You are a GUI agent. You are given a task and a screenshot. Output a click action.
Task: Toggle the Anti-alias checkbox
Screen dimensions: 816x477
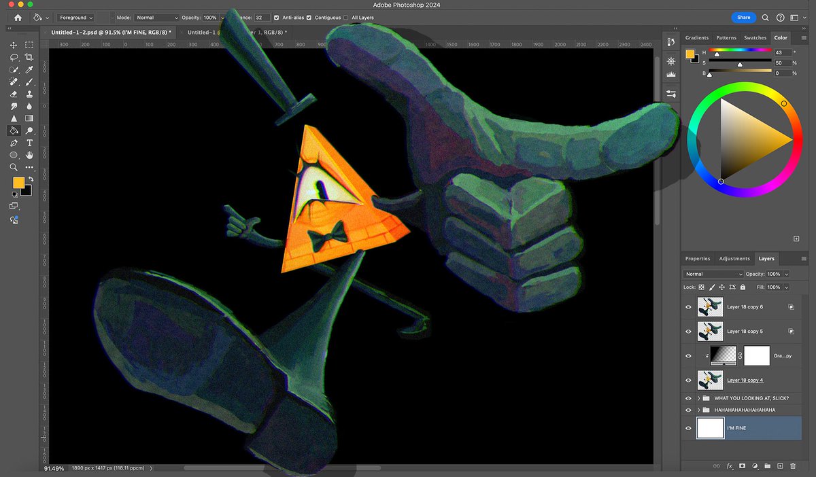point(276,17)
